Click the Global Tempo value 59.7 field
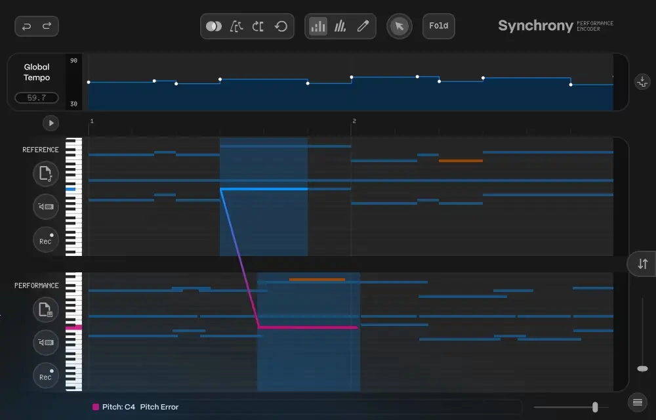The width and height of the screenshot is (656, 420). point(36,98)
